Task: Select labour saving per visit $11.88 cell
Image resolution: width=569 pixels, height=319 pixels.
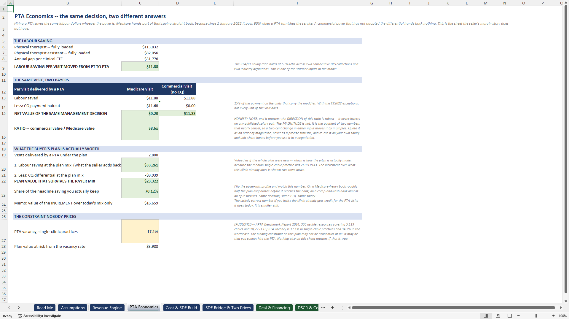Action: pos(140,66)
